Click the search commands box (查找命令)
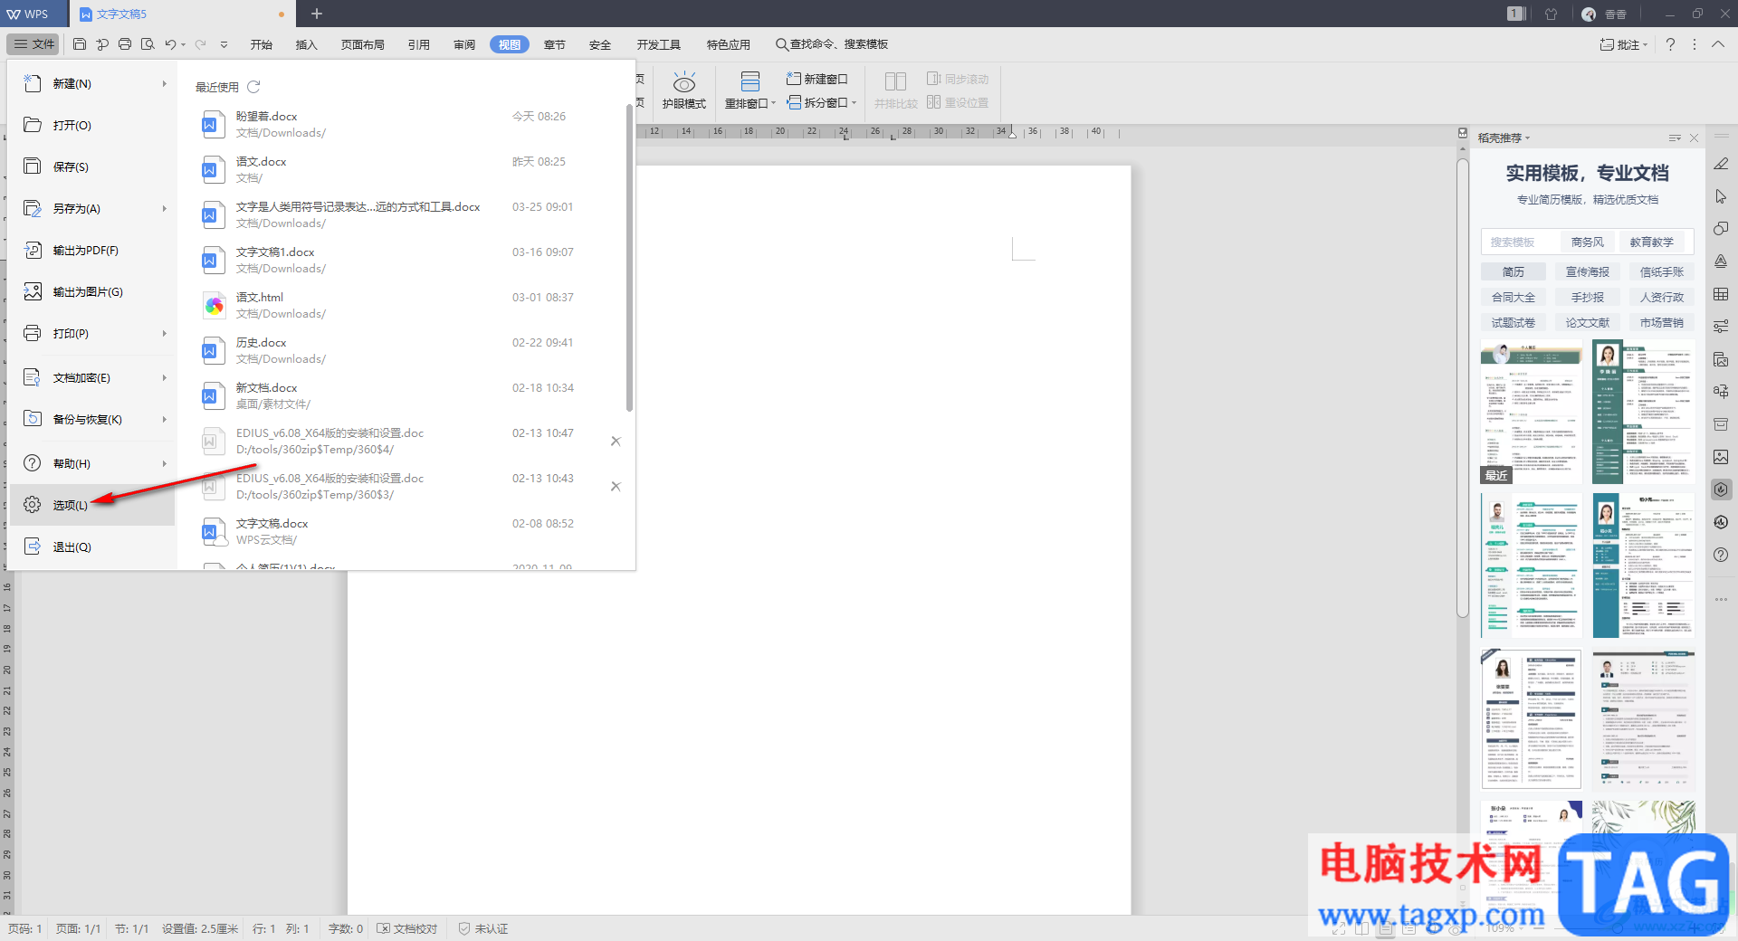Screen dimensions: 1738x941 (x=832, y=44)
